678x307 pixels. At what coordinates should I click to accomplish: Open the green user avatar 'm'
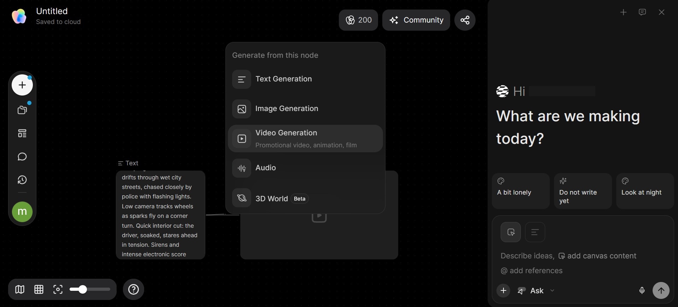tap(22, 212)
